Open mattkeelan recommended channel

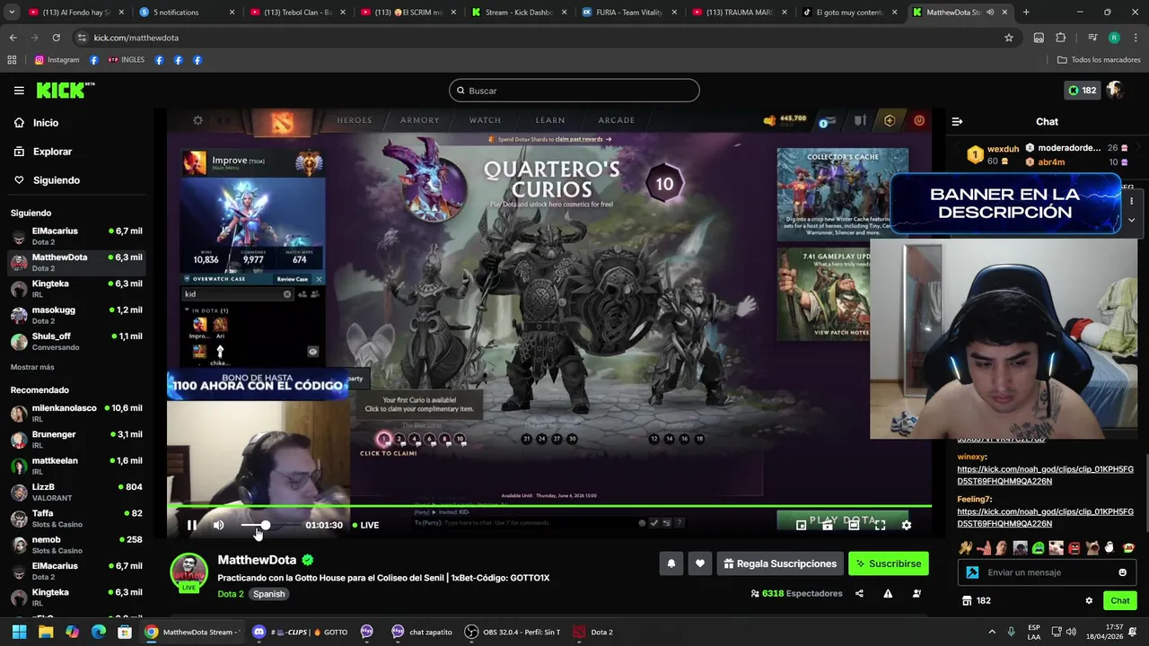(x=76, y=466)
